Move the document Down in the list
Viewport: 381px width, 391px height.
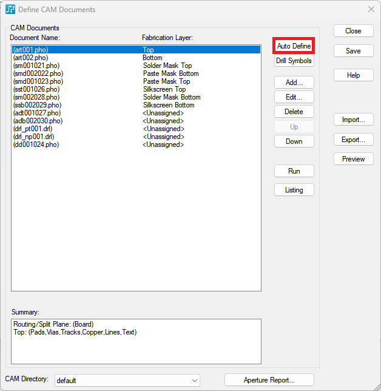click(x=294, y=141)
